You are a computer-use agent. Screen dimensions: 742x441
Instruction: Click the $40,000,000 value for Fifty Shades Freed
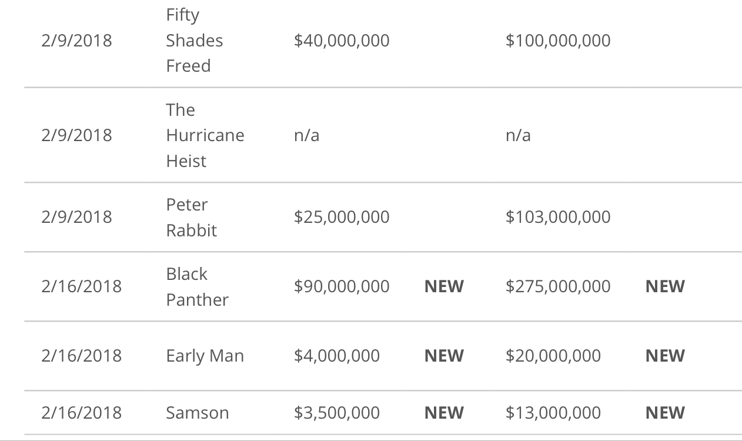pyautogui.click(x=342, y=41)
